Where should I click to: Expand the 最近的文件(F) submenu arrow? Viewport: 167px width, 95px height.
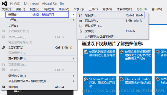click(73, 76)
